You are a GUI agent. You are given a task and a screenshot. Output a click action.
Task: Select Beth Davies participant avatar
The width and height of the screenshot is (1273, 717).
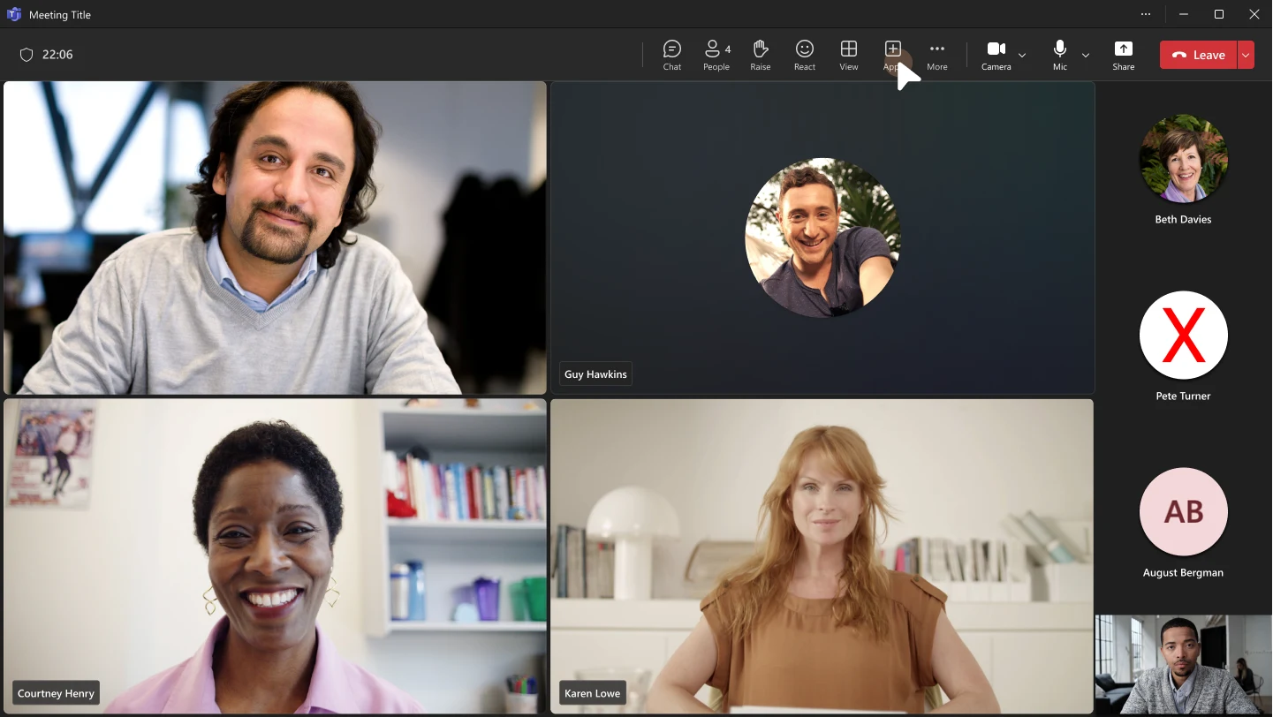click(1184, 159)
